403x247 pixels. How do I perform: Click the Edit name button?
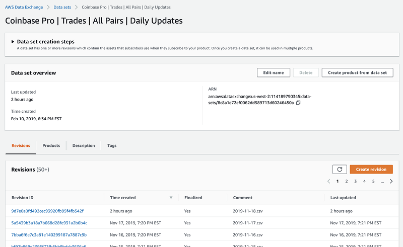point(274,72)
